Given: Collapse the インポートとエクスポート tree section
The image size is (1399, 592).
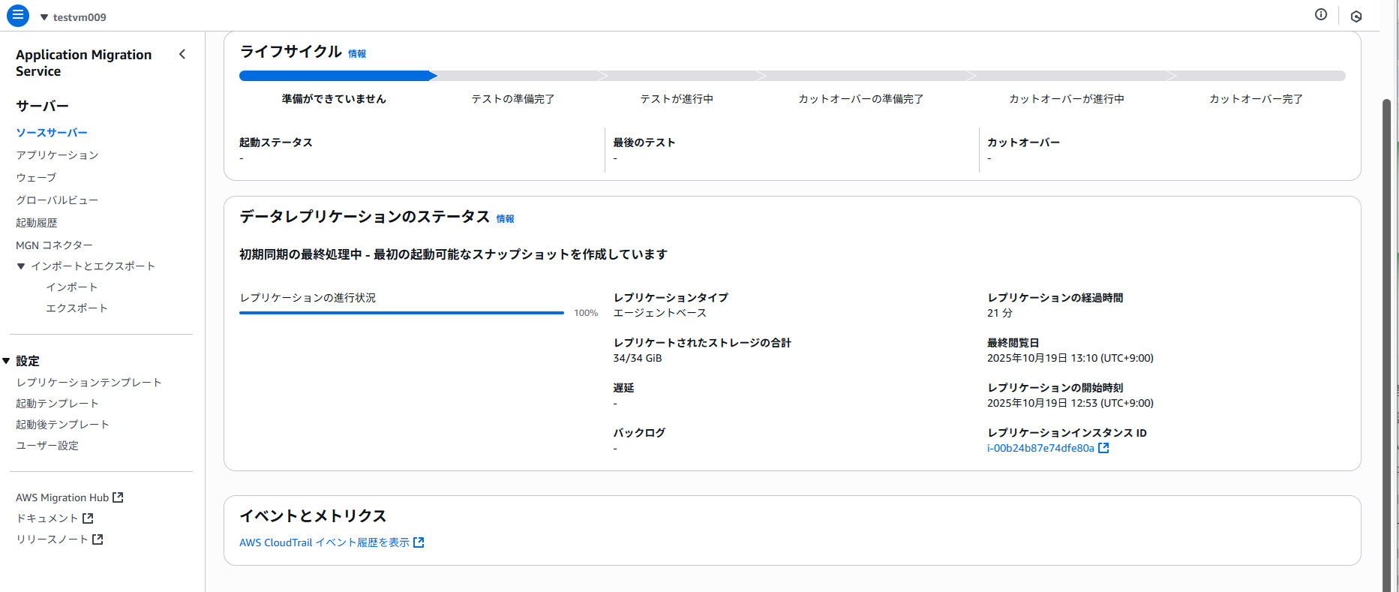Looking at the screenshot, I should (x=21, y=266).
